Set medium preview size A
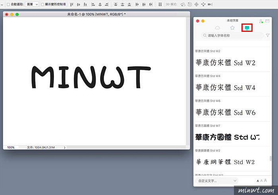The height and width of the screenshot is (195, 278). [x=261, y=181]
